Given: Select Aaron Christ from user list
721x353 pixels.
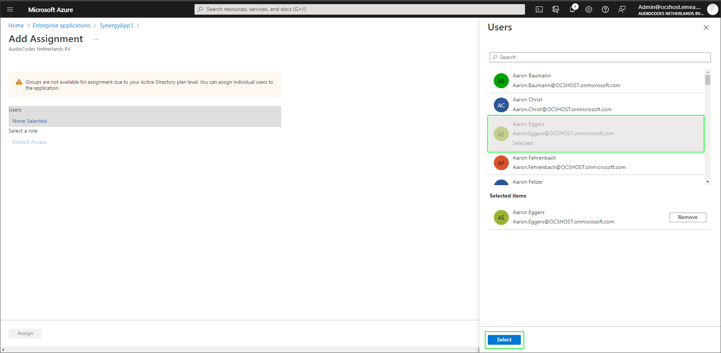Looking at the screenshot, I should click(x=597, y=105).
